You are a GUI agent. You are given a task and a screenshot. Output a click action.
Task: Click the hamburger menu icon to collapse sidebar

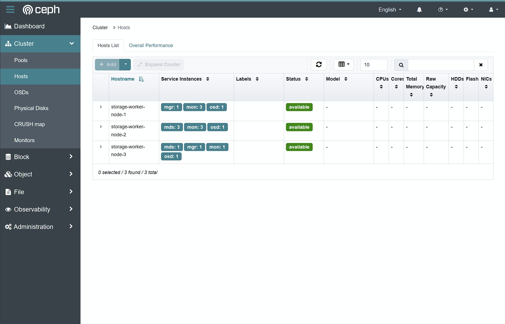[10, 9]
